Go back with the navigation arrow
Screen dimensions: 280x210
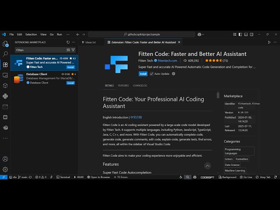78,35
